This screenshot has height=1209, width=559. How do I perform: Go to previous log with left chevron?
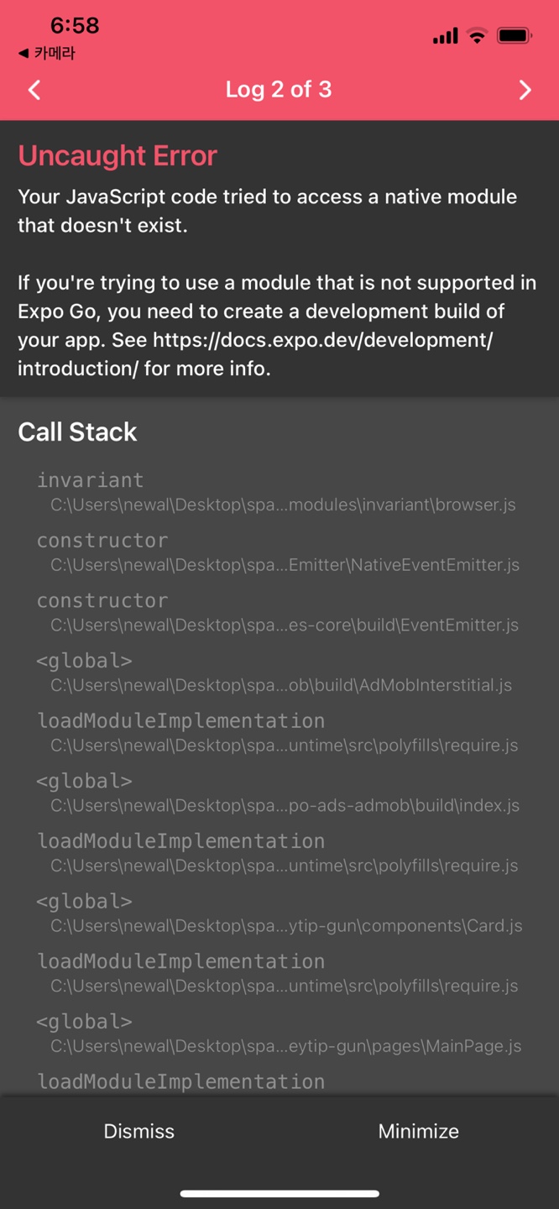(34, 90)
